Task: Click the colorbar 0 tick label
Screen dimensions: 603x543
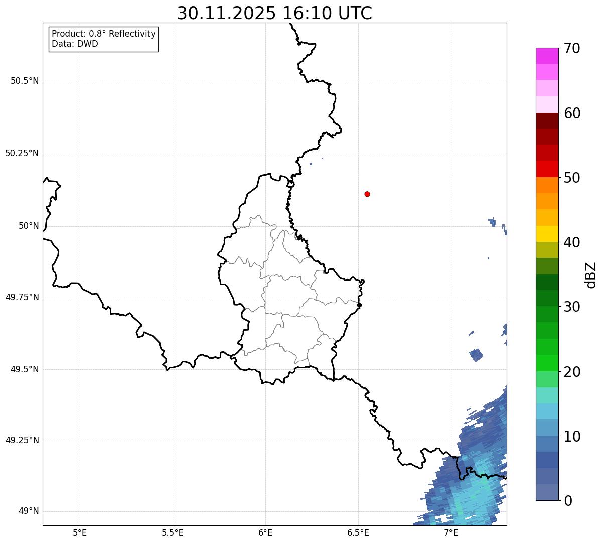Action: pyautogui.click(x=567, y=501)
